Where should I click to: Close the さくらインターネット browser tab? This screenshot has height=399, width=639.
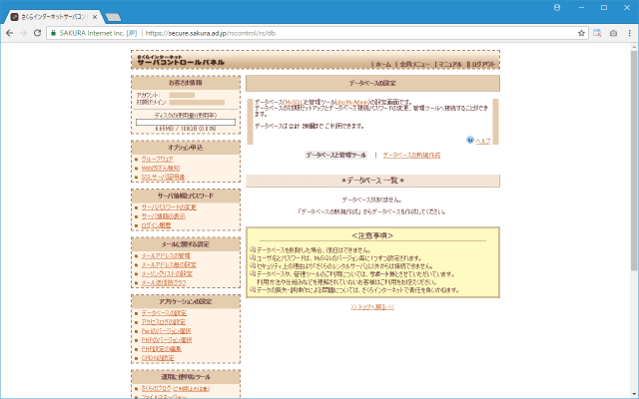click(x=95, y=17)
